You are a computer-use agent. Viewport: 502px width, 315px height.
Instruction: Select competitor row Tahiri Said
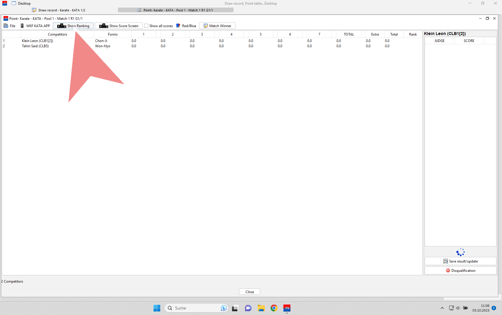click(x=35, y=46)
